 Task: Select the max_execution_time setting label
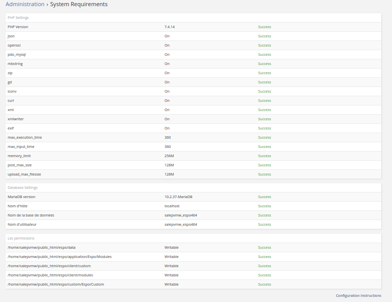[25, 137]
